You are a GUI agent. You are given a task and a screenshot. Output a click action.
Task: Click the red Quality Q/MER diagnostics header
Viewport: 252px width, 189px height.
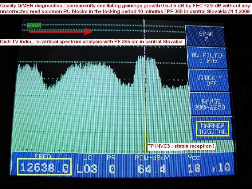[125, 8]
